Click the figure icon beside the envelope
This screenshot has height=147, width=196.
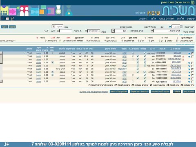click(x=12, y=18)
